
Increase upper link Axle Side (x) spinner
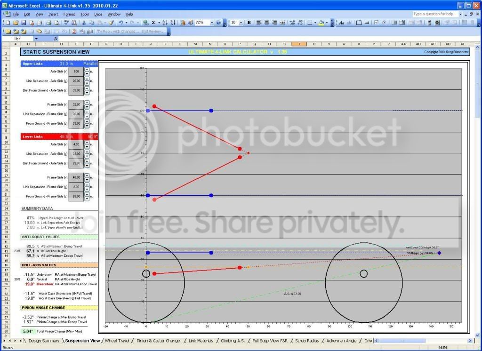pyautogui.click(x=87, y=70)
